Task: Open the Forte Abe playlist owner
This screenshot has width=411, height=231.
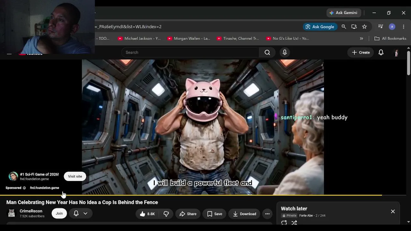Action: tap(306, 216)
